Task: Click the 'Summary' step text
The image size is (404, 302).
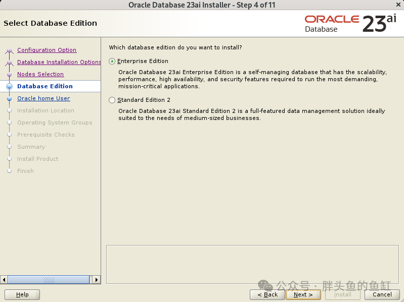Action: pos(31,147)
